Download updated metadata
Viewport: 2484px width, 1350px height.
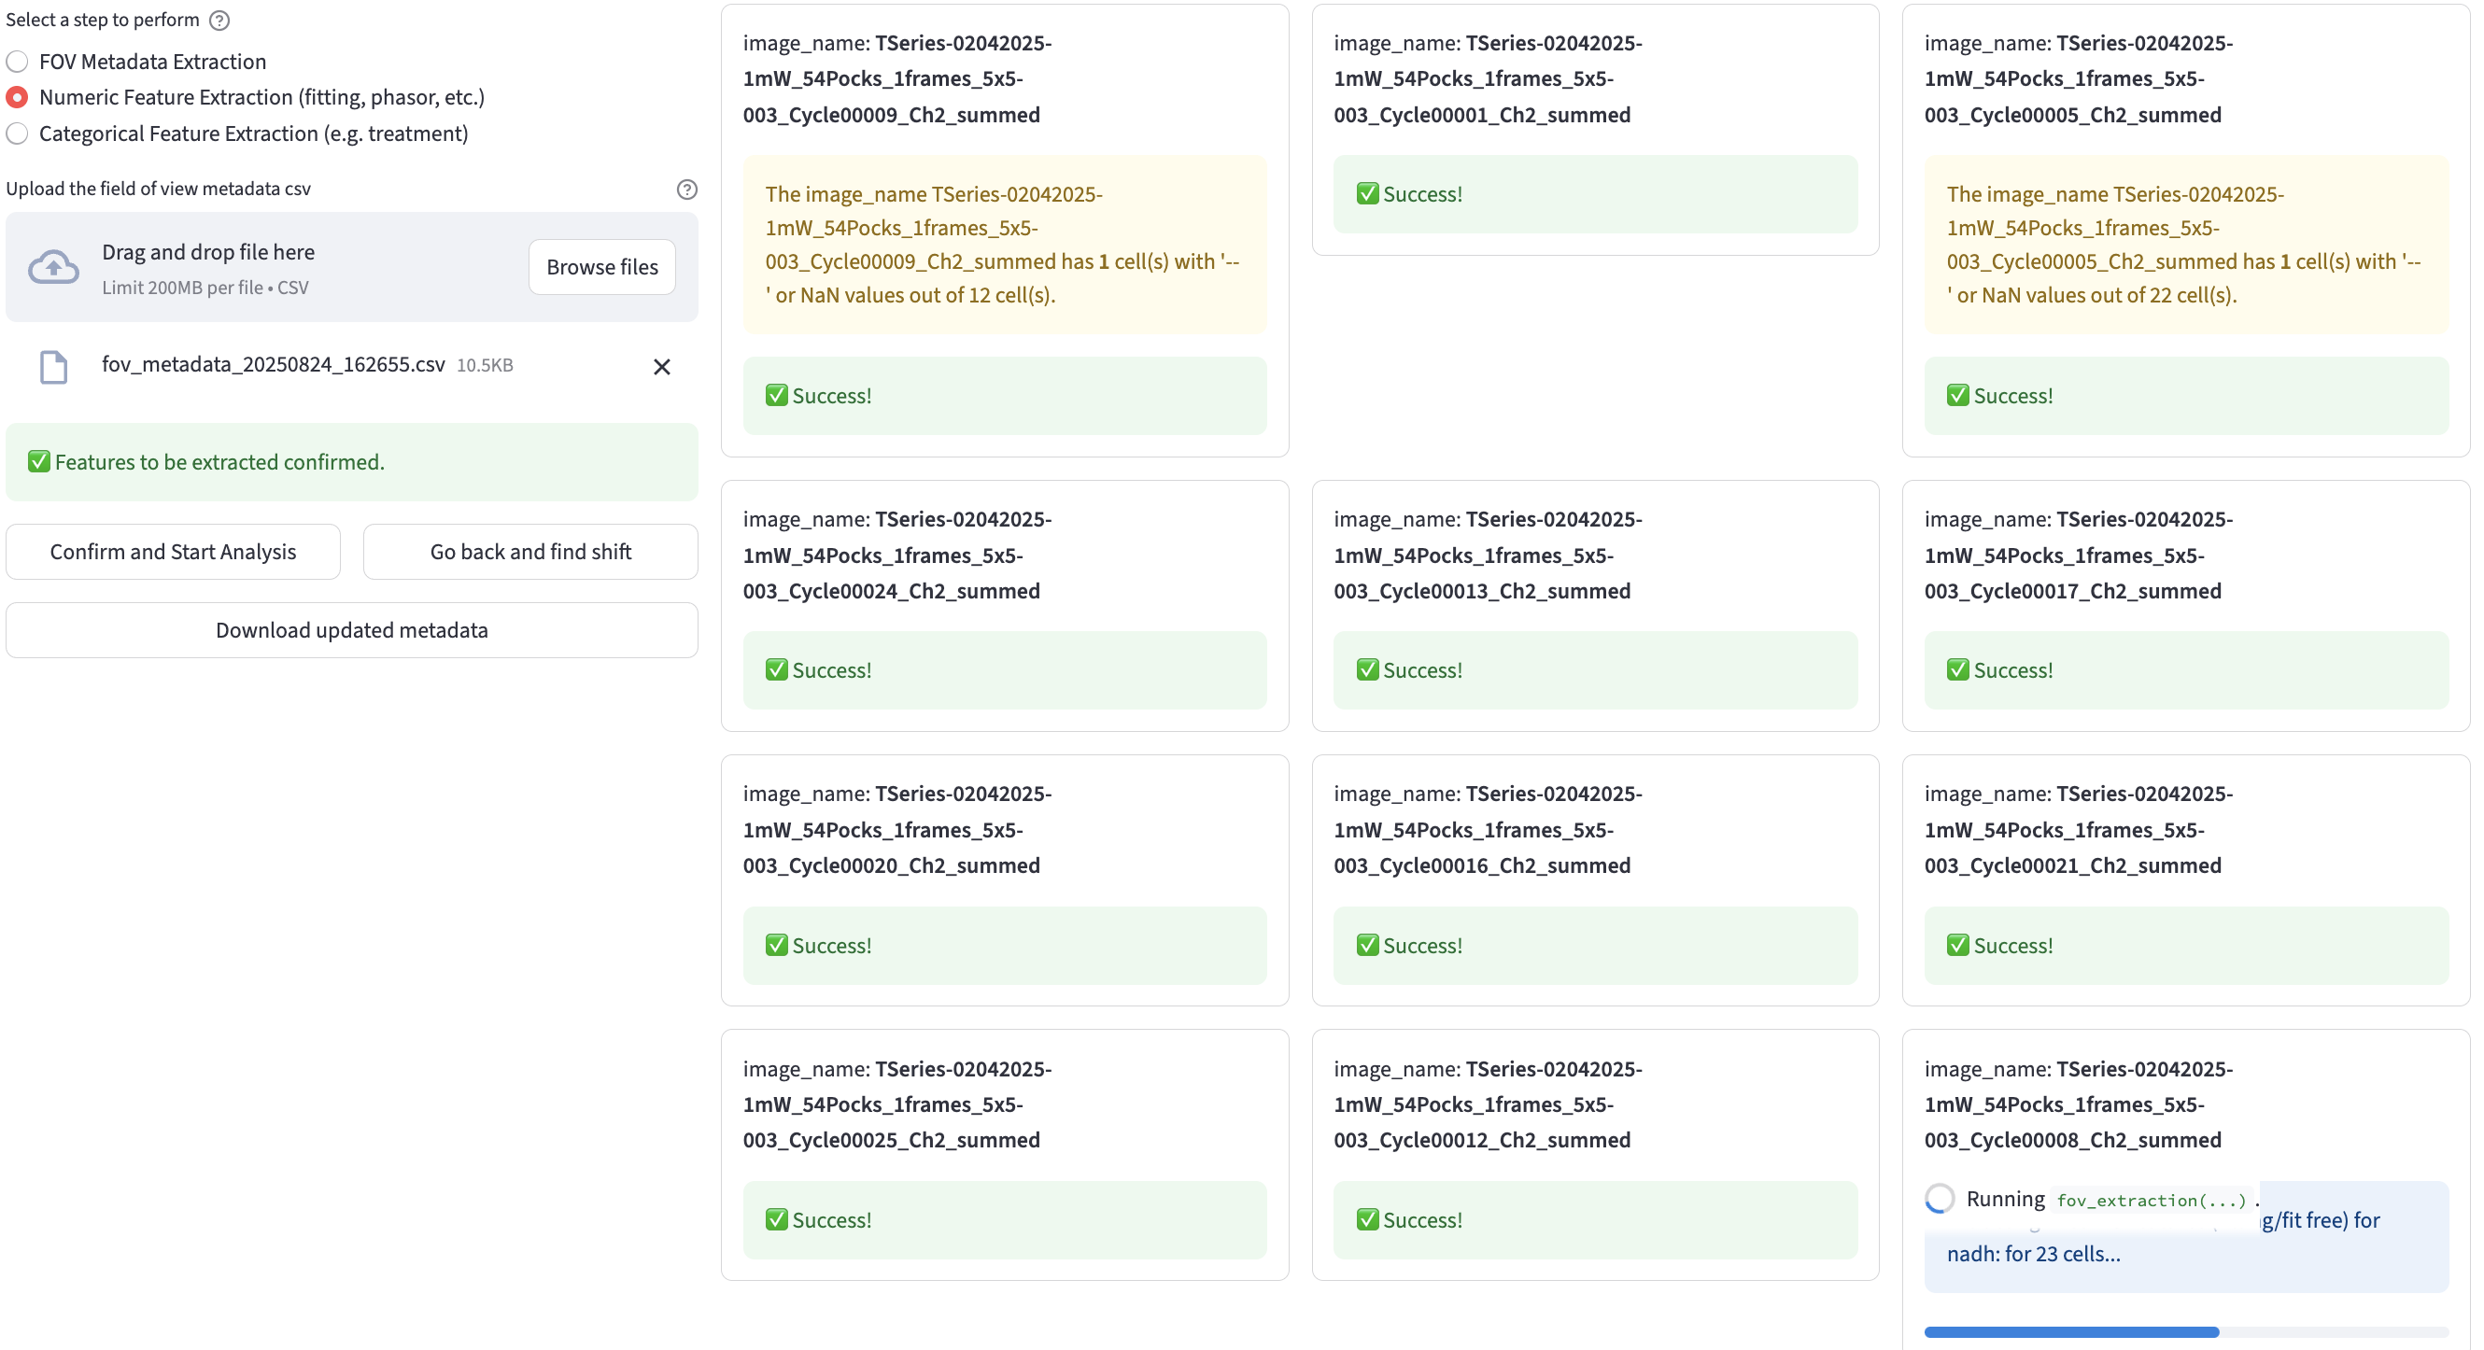click(x=351, y=630)
